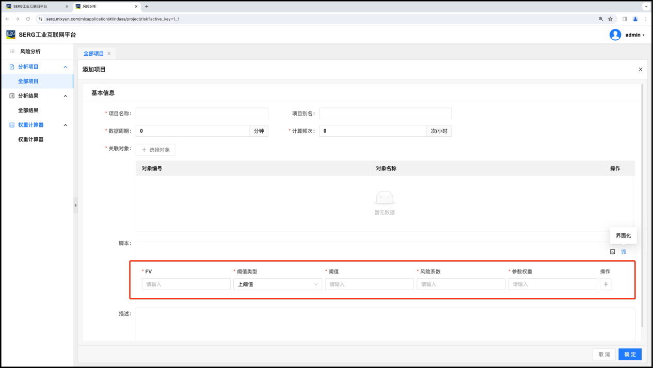The height and width of the screenshot is (368, 653).
Task: Open the 阈值类型 dropdown
Action: coord(278,284)
